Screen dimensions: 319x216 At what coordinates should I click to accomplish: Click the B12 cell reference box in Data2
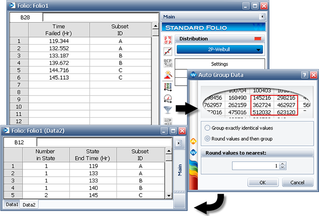(x=20, y=142)
